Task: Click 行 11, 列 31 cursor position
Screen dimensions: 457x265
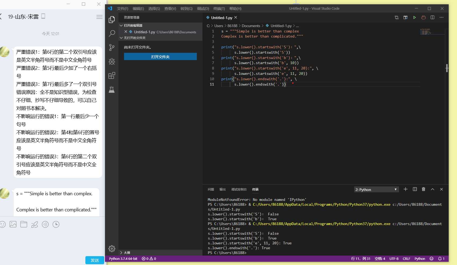Action: [x=361, y=259]
